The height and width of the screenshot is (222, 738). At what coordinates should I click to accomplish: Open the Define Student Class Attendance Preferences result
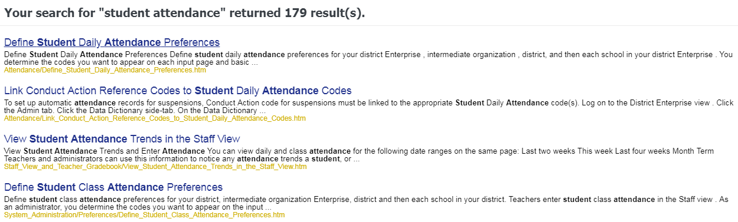[x=113, y=187]
